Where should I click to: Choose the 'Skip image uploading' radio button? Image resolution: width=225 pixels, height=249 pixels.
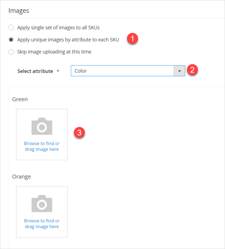pos(11,52)
